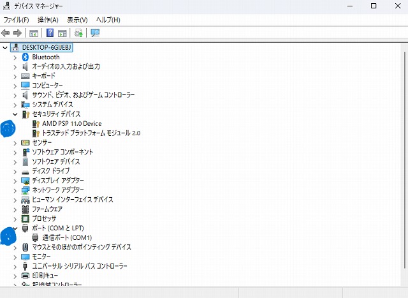Expand the プロセッサ category
The image size is (408, 298).
pyautogui.click(x=15, y=218)
